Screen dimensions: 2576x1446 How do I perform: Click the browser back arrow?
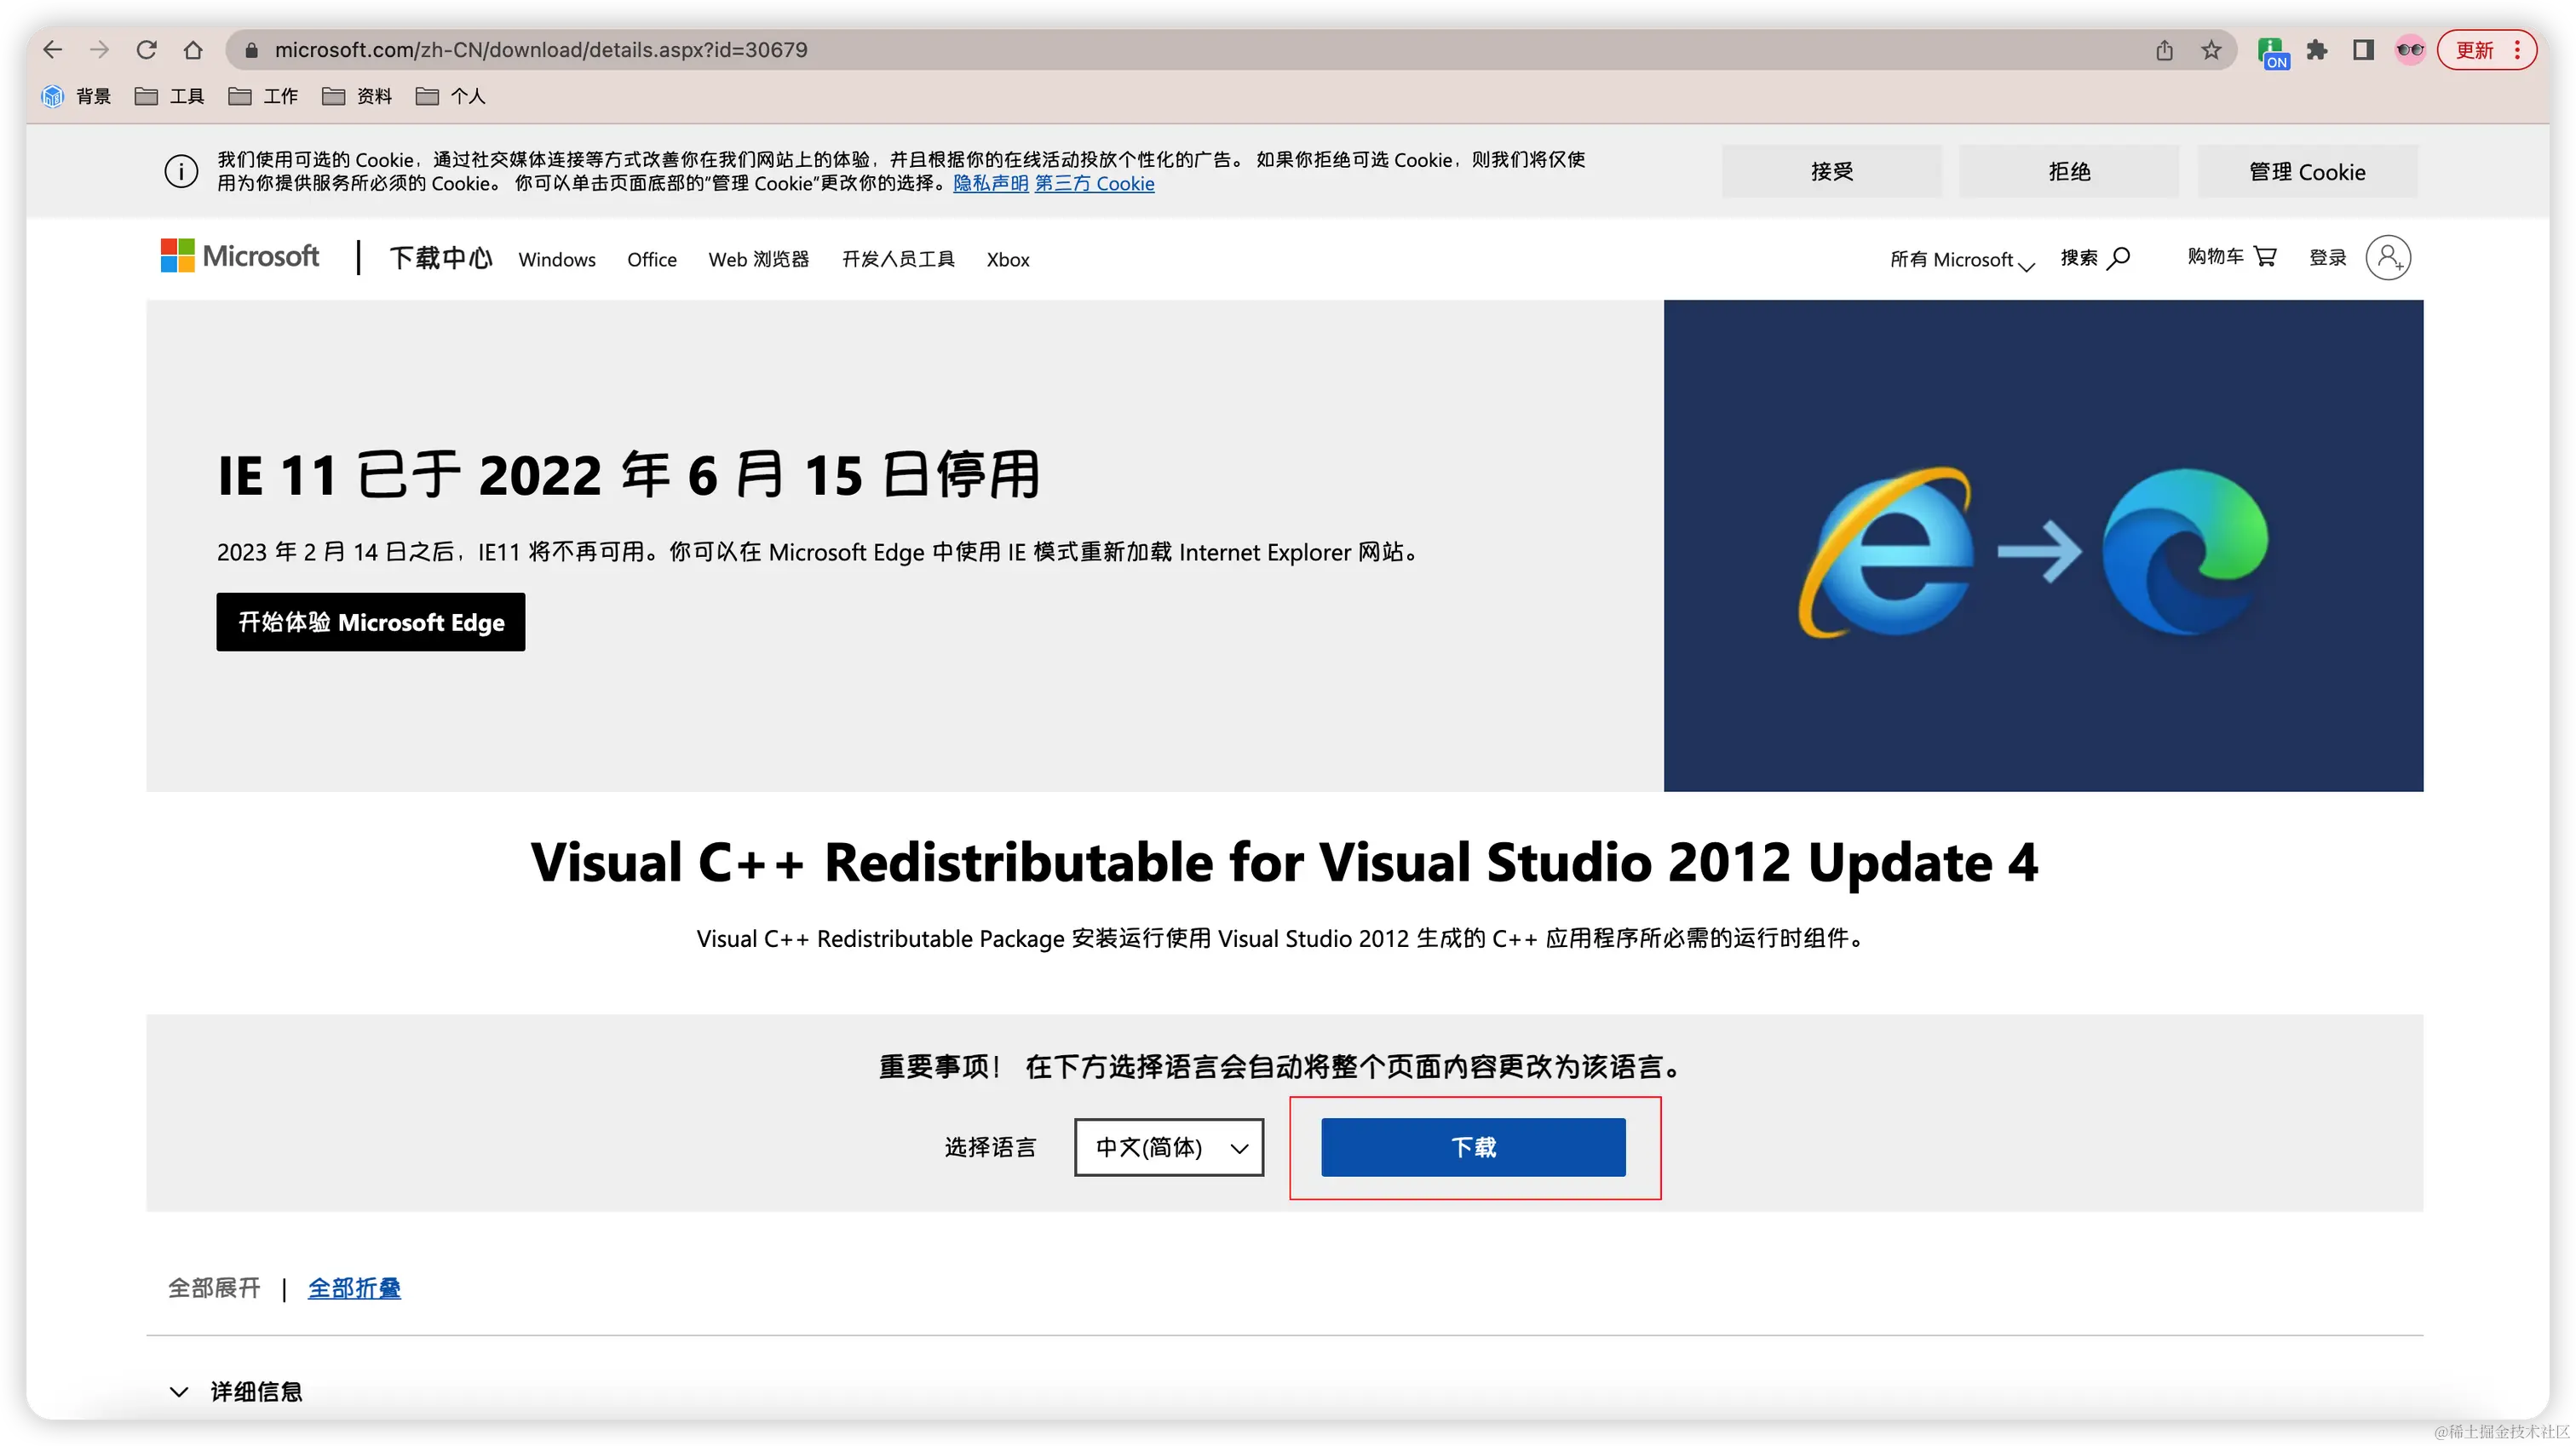(x=53, y=50)
